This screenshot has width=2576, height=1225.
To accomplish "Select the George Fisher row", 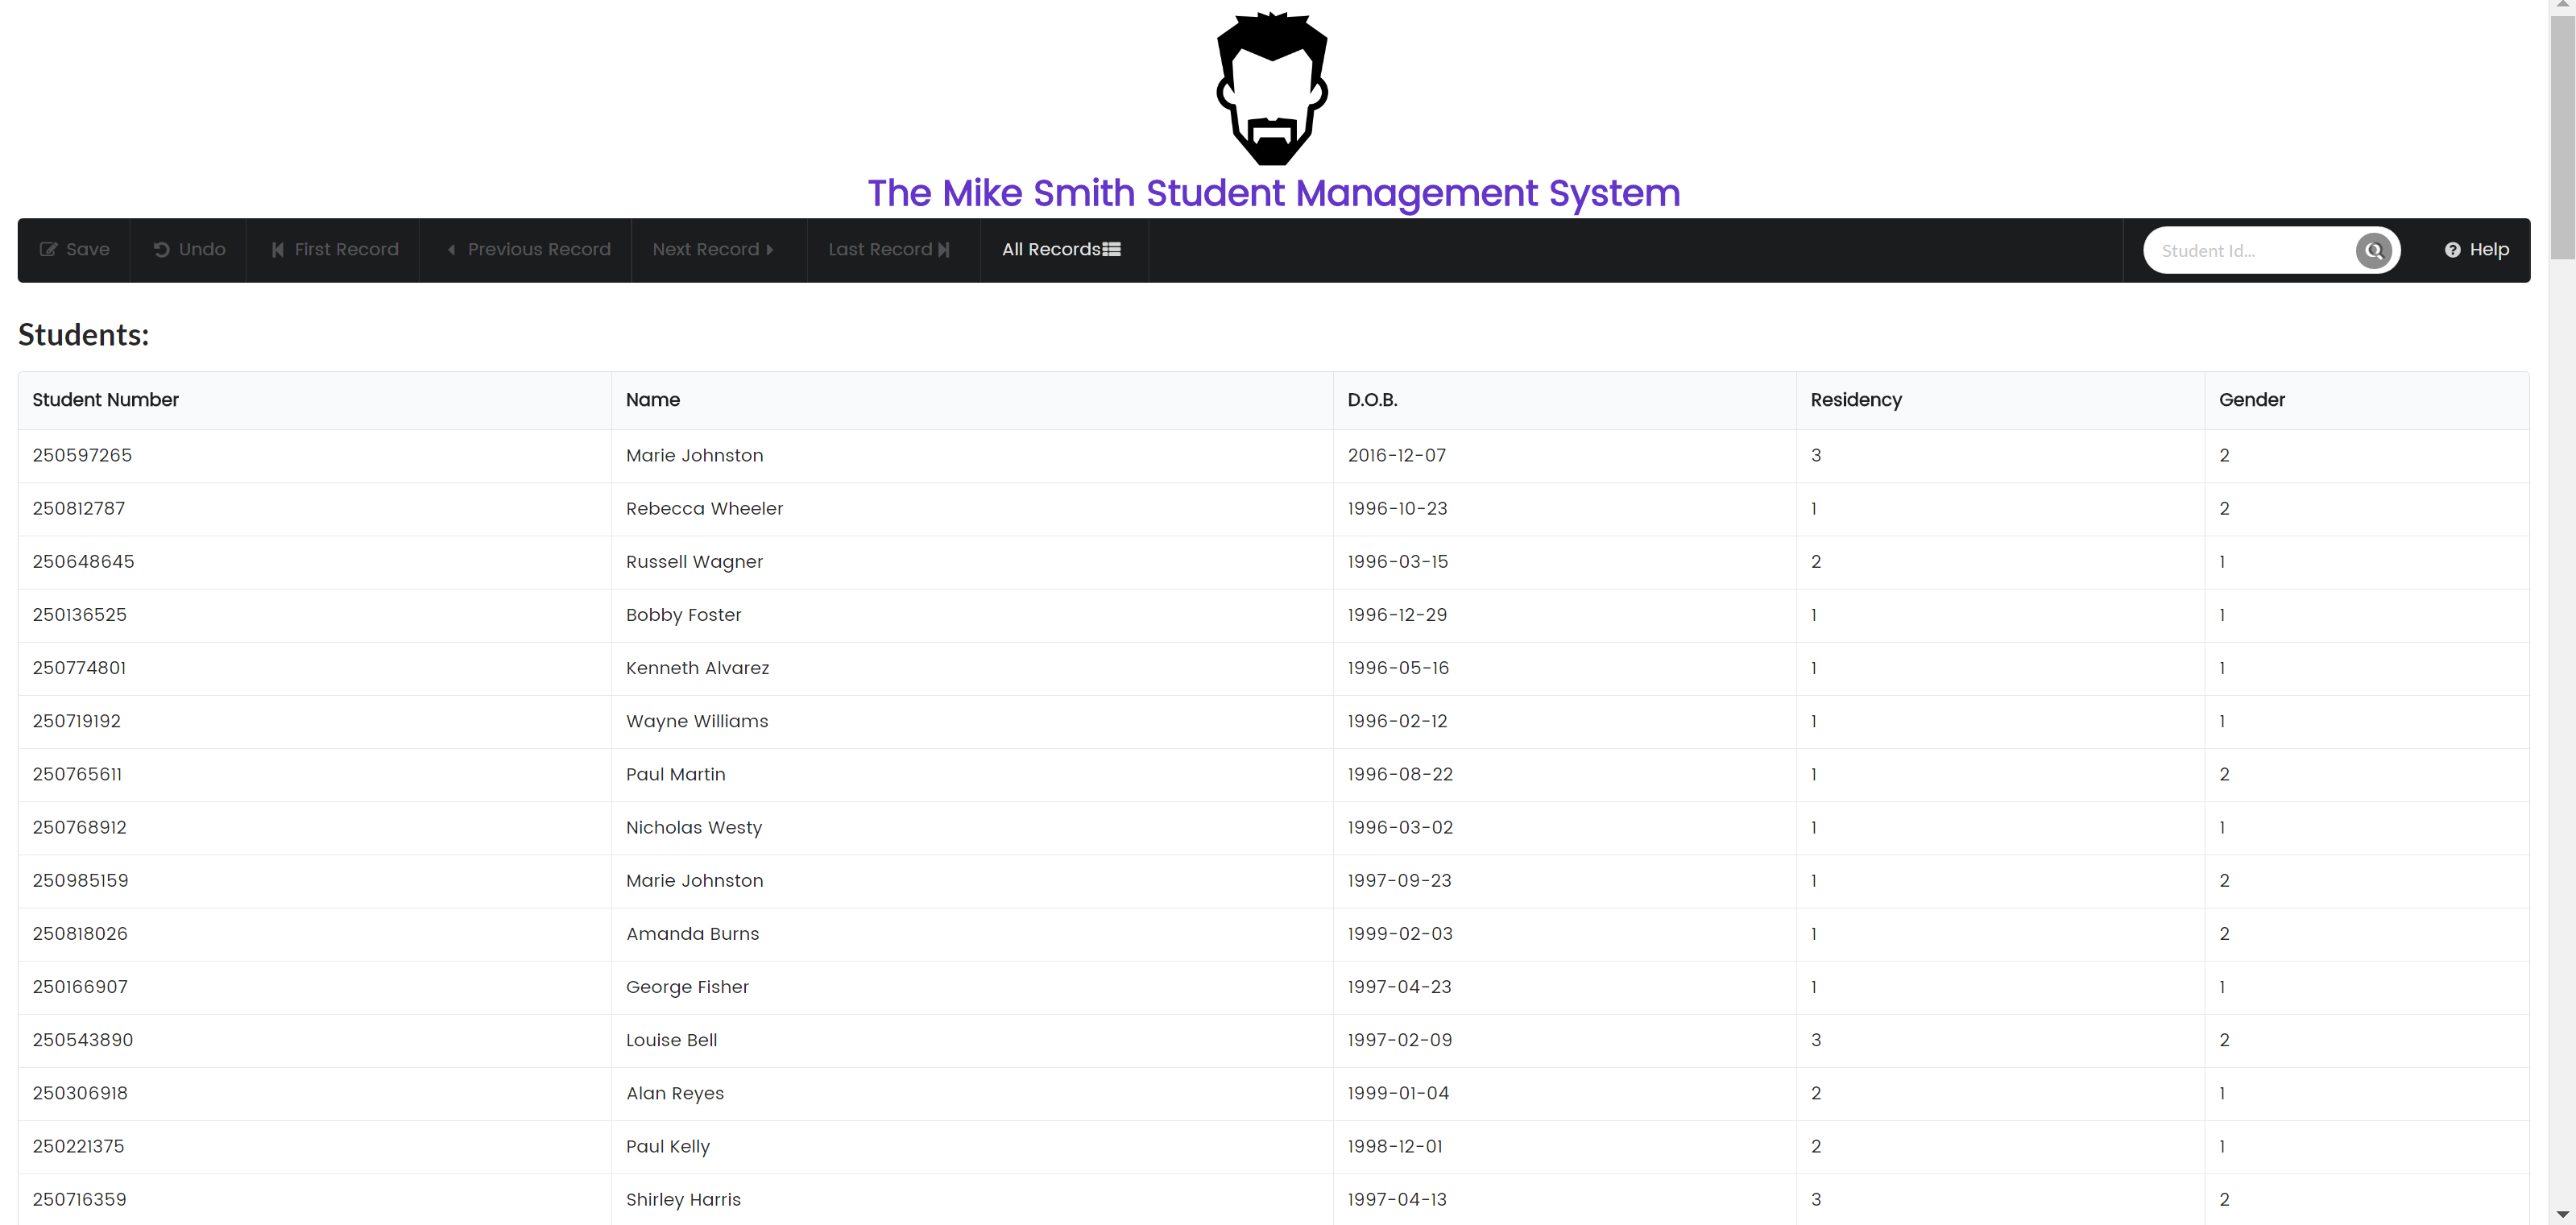I will click(x=687, y=987).
